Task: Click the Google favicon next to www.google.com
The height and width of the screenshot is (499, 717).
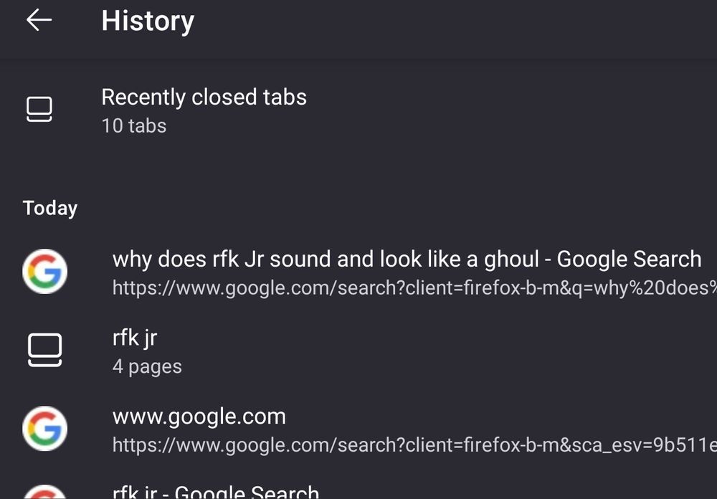Action: click(45, 429)
